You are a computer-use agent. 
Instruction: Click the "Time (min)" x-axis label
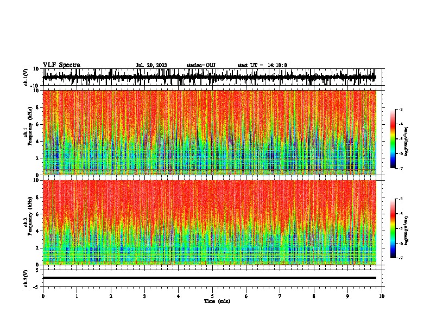[x=217, y=301]
